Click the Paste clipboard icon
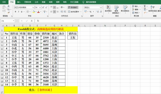The height and width of the screenshot is (94, 161). [x=4, y=8]
